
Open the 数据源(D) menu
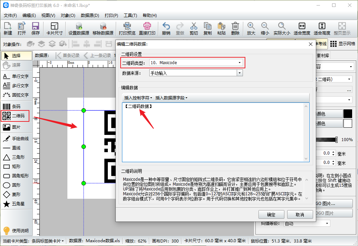point(90,16)
